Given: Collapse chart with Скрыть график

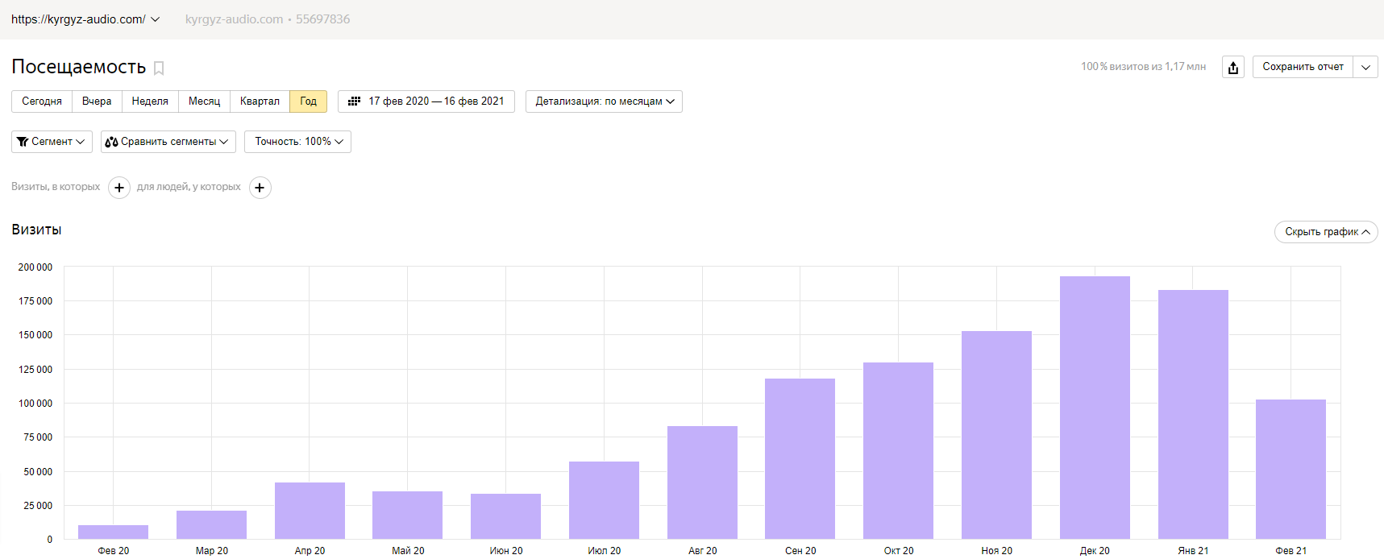Looking at the screenshot, I should 1326,232.
